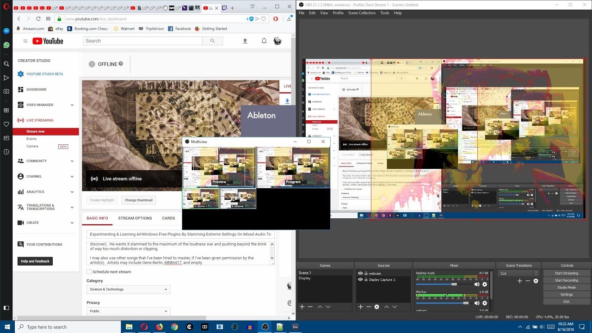
Task: Open the new tab plus button in Opera
Action: pos(232,8)
